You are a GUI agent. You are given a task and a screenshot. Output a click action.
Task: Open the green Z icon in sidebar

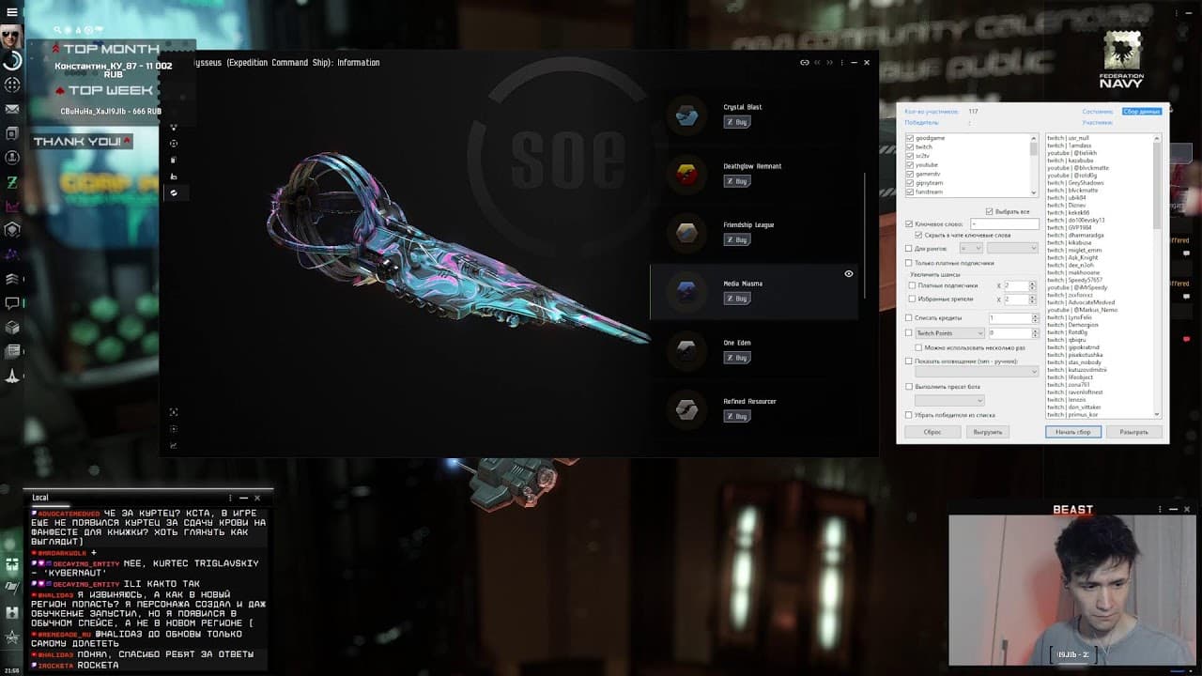pos(12,182)
